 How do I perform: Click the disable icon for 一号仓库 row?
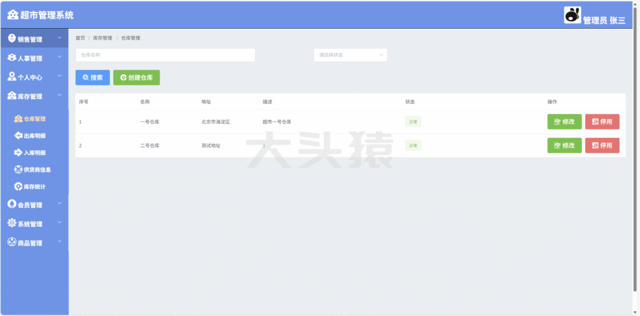point(596,122)
